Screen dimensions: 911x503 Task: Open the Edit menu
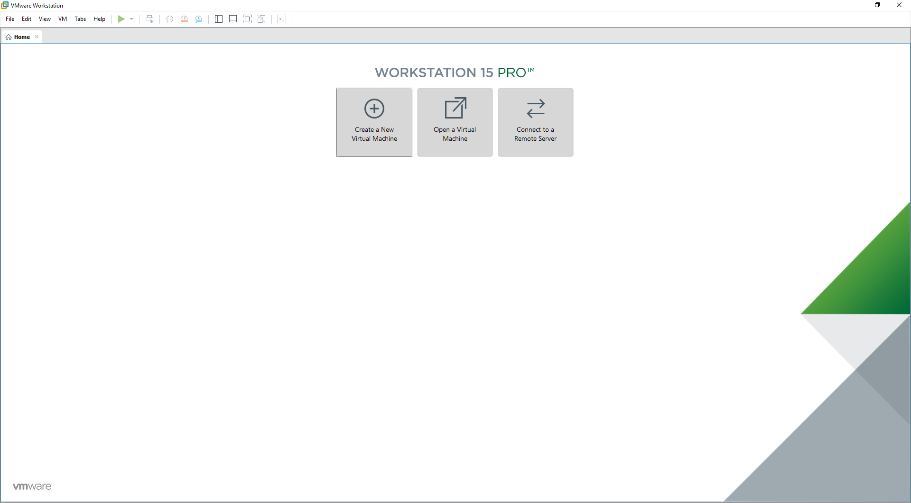coord(27,19)
